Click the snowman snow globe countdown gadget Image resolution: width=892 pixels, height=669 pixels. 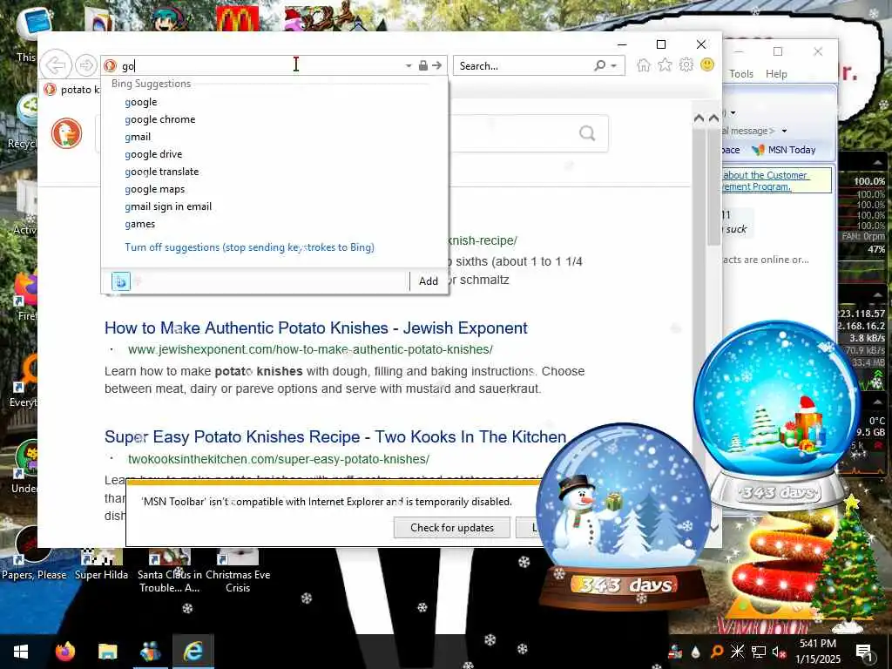[624, 516]
